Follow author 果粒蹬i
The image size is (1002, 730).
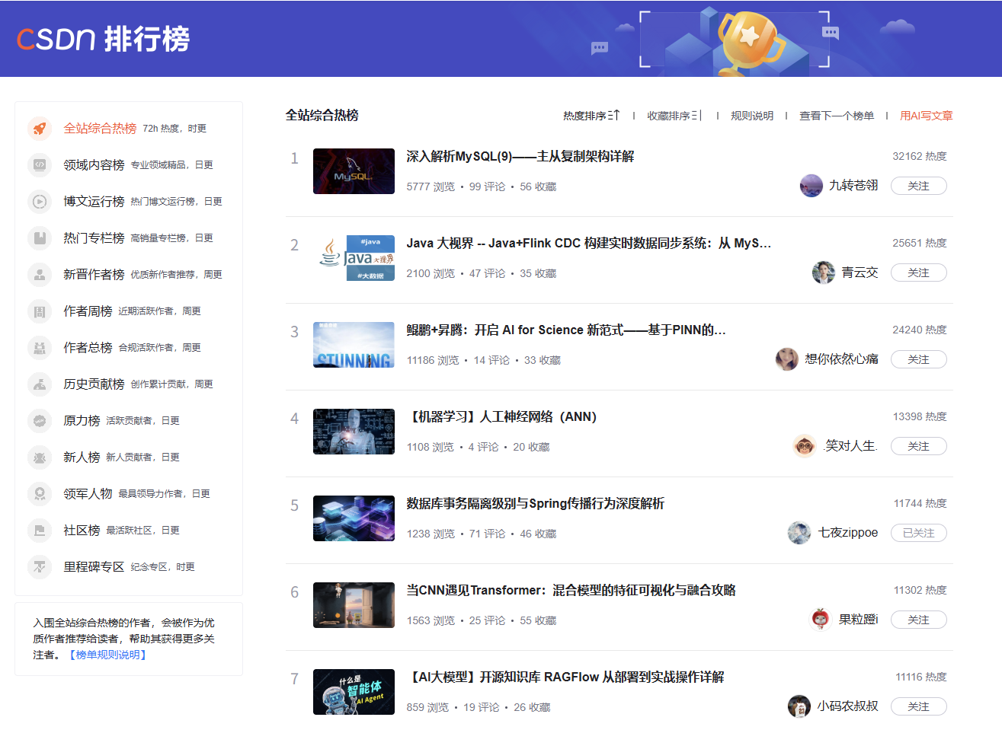tap(919, 620)
